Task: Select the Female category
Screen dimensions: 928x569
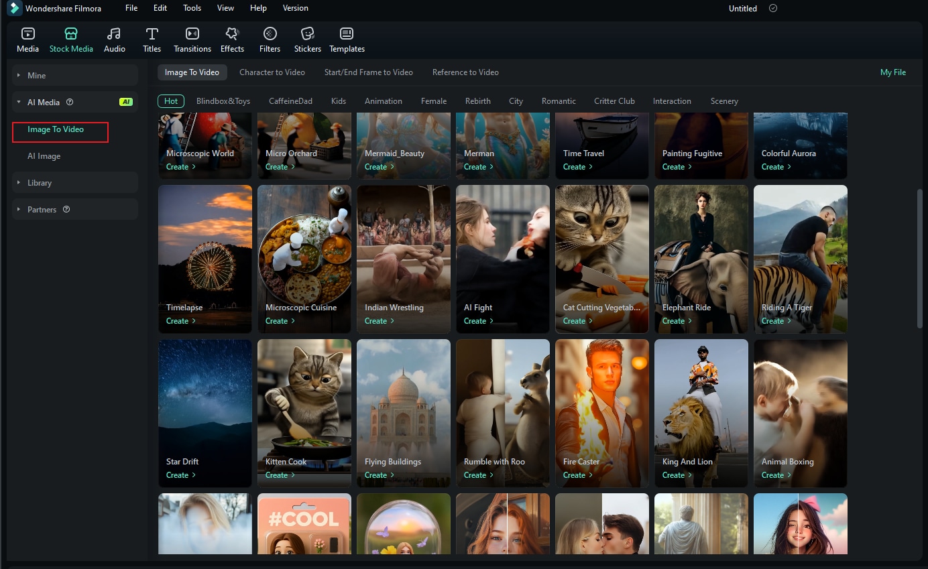Action: (x=434, y=101)
